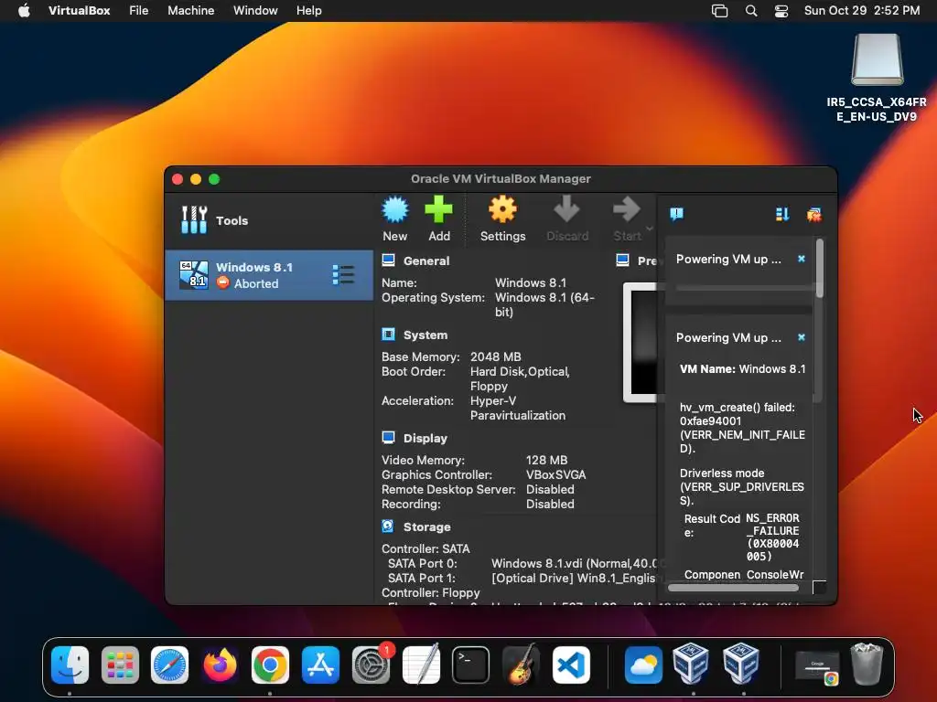The width and height of the screenshot is (937, 702).
Task: Click the NS_ERROR_FAILURE result code text
Action: coord(772,537)
